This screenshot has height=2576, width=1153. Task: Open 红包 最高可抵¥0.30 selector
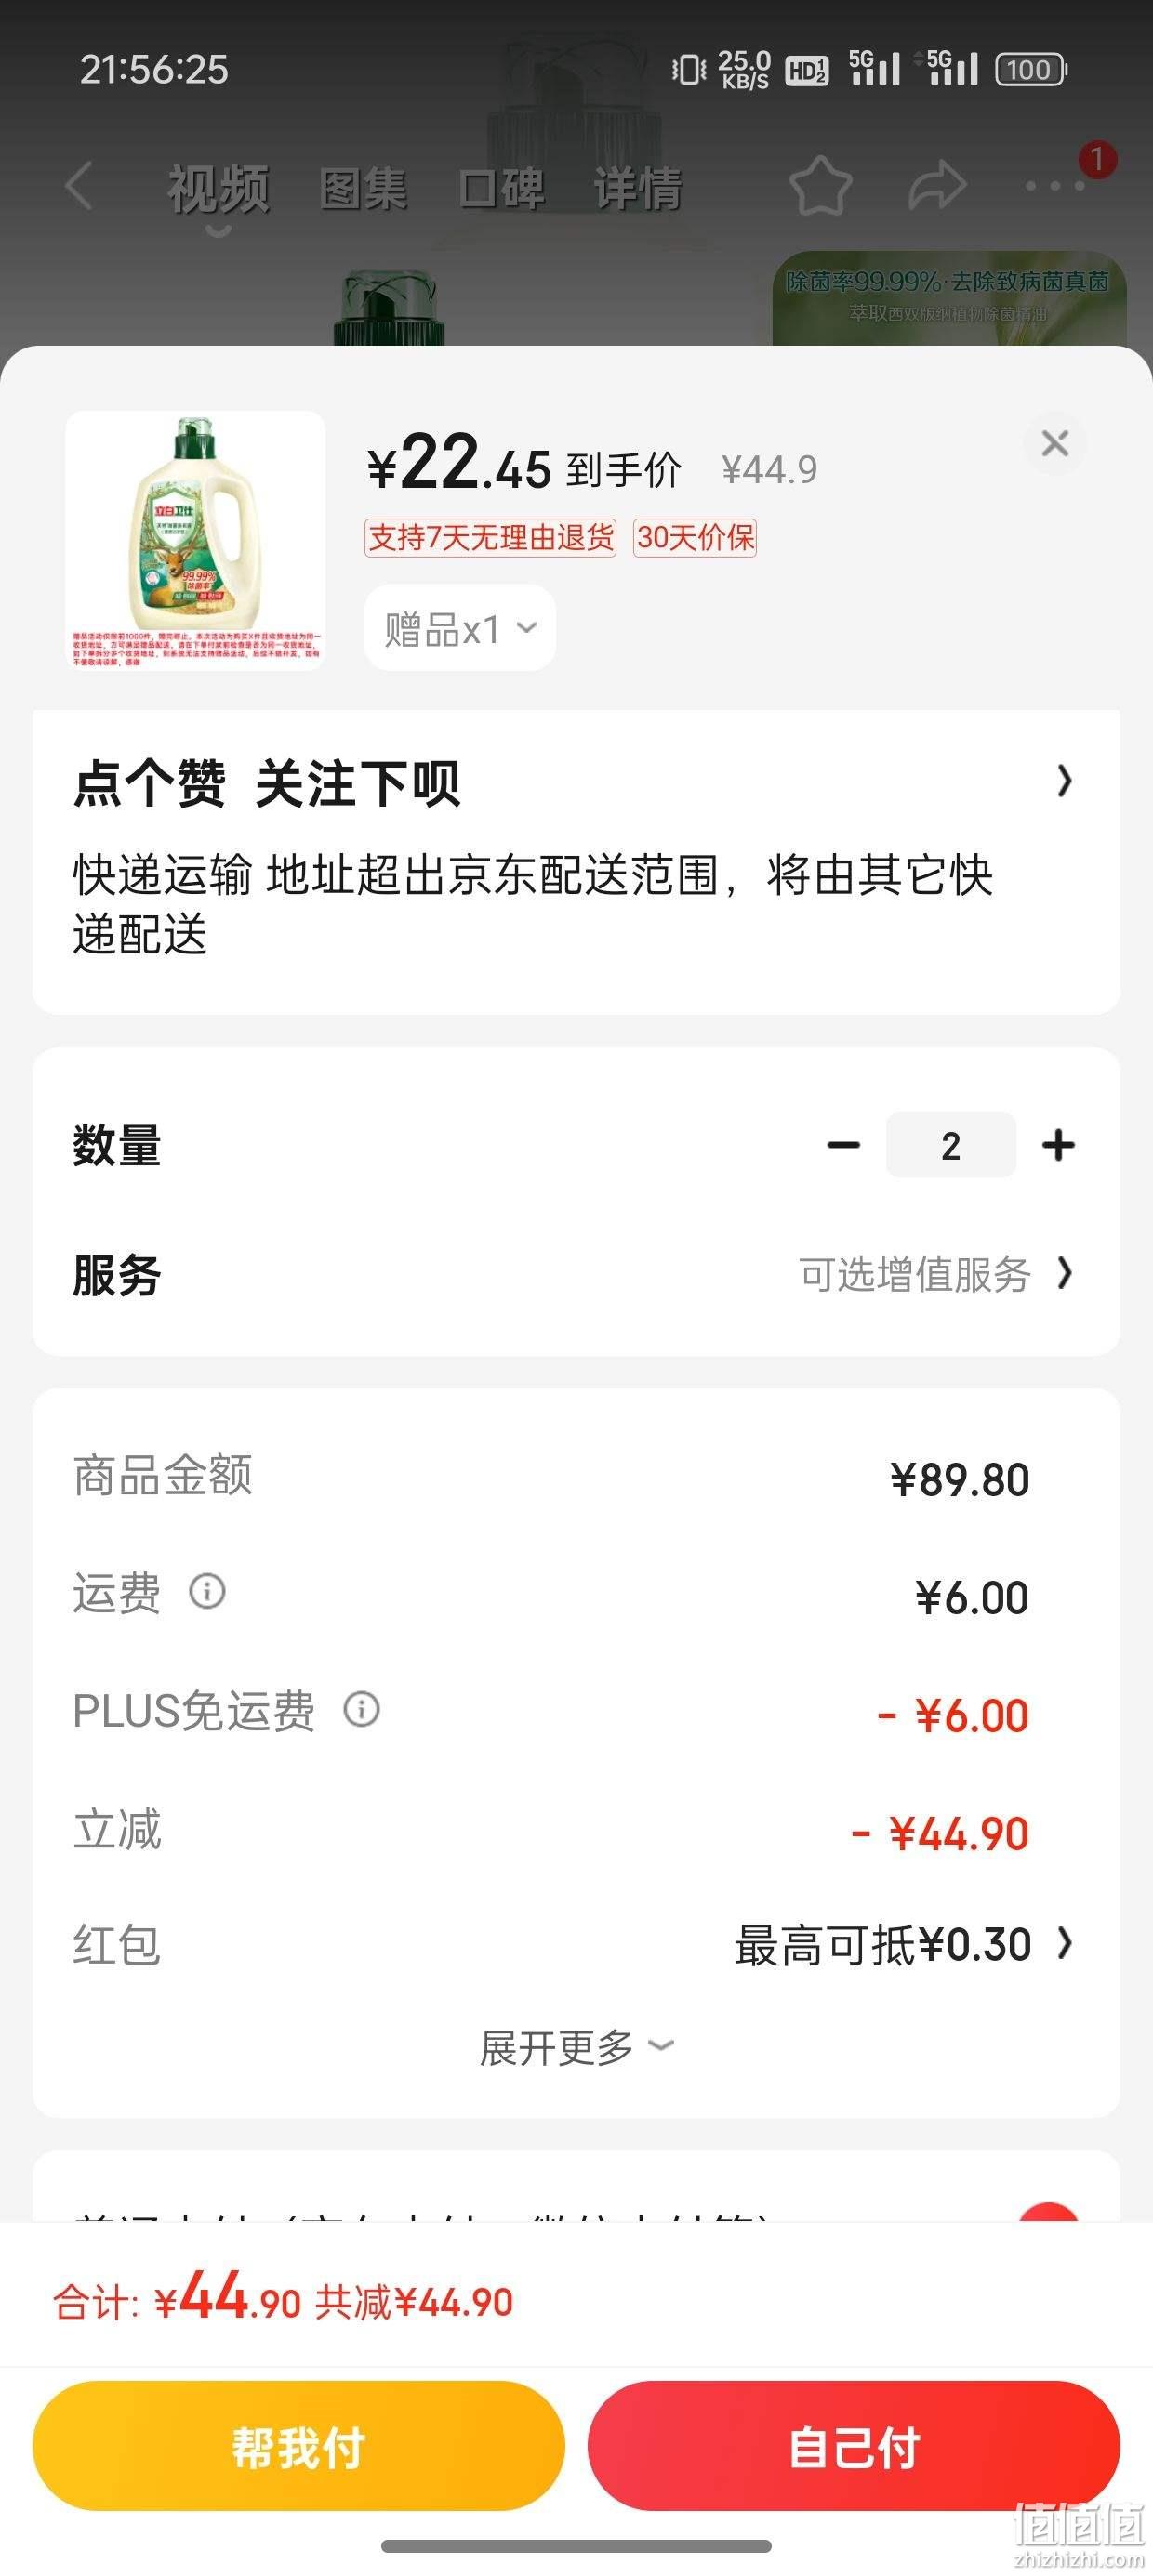pyautogui.click(x=904, y=1944)
